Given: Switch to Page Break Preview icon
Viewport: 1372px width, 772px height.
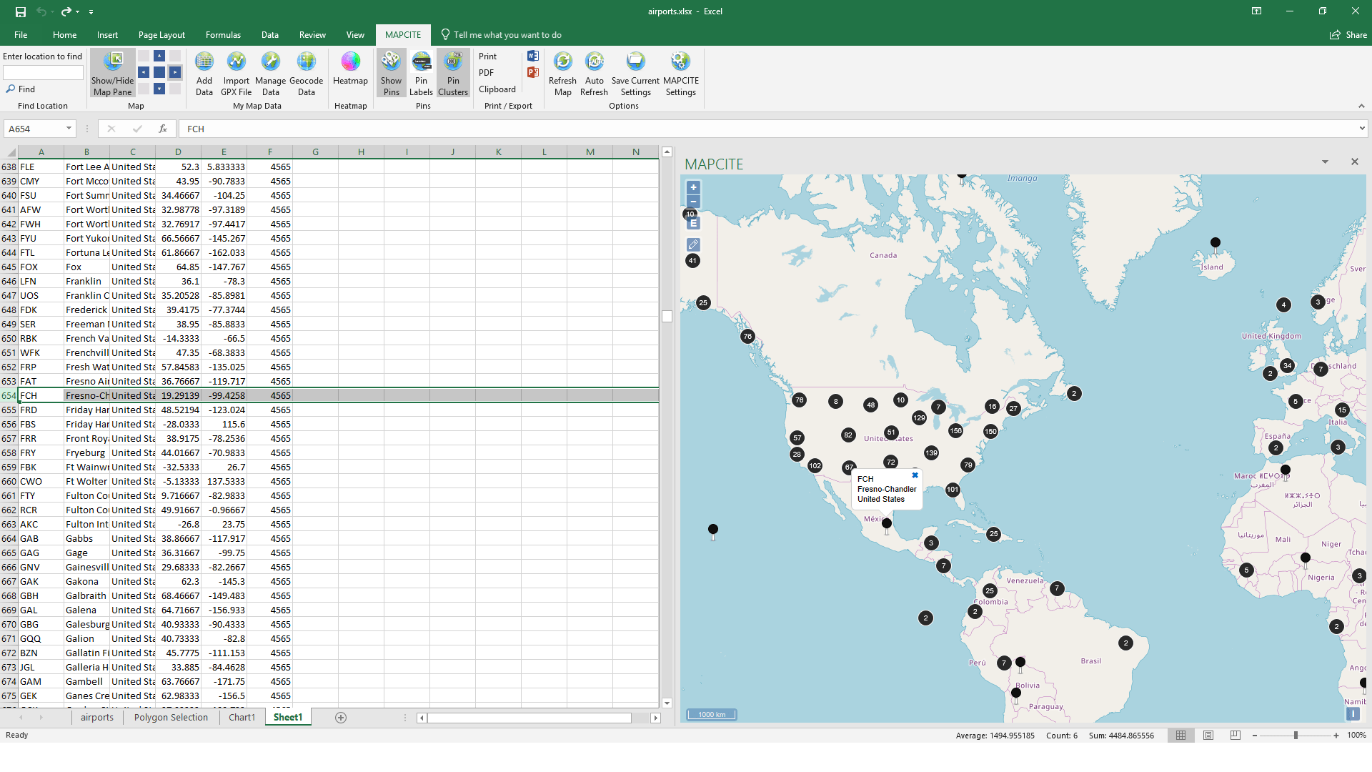Looking at the screenshot, I should coord(1236,736).
